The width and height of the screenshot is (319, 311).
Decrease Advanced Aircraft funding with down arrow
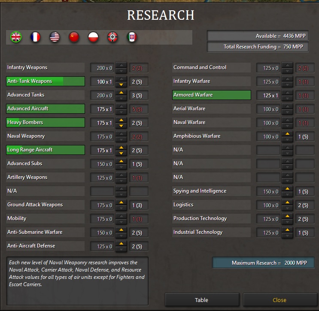coord(121,112)
